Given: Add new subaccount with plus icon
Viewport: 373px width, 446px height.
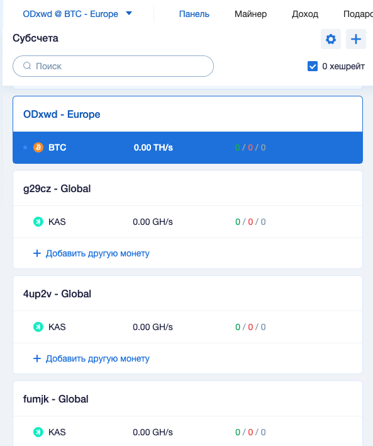Looking at the screenshot, I should coord(355,39).
